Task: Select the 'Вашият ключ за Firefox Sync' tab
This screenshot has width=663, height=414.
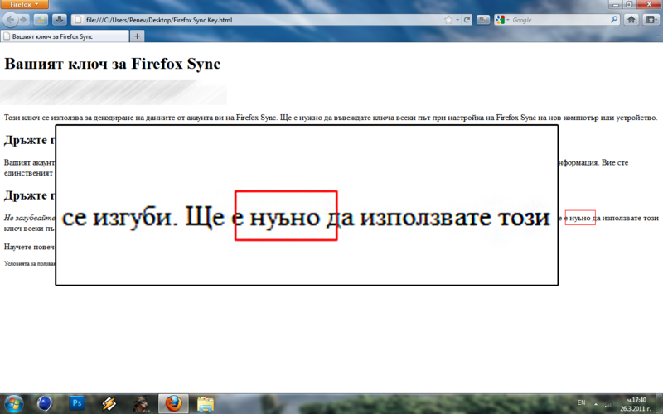Action: coord(65,36)
